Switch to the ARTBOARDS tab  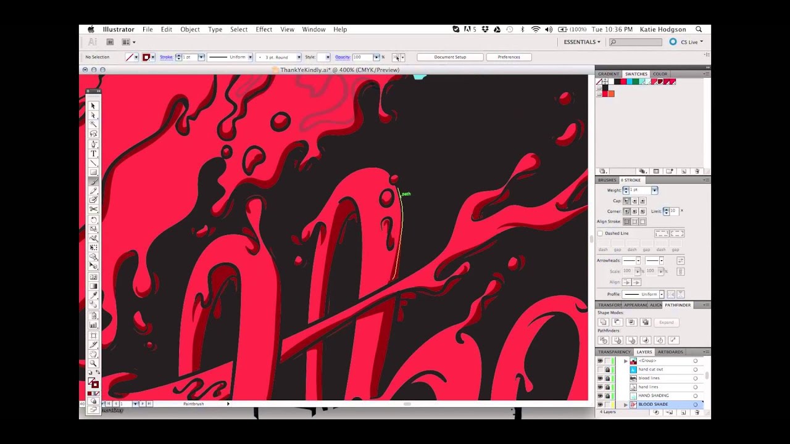pyautogui.click(x=670, y=352)
